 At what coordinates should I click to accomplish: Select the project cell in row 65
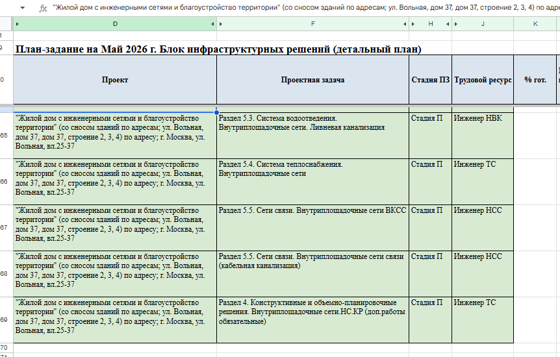pyautogui.click(x=115, y=136)
